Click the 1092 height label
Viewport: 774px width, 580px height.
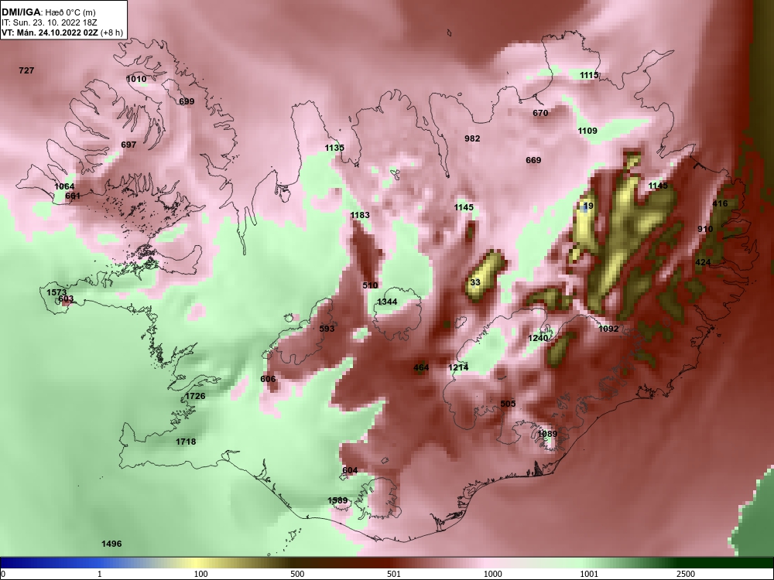pyautogui.click(x=608, y=329)
